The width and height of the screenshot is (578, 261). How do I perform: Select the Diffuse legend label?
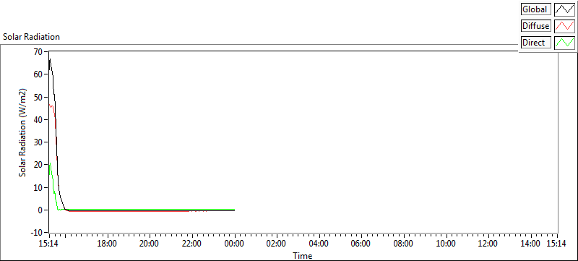click(x=536, y=26)
